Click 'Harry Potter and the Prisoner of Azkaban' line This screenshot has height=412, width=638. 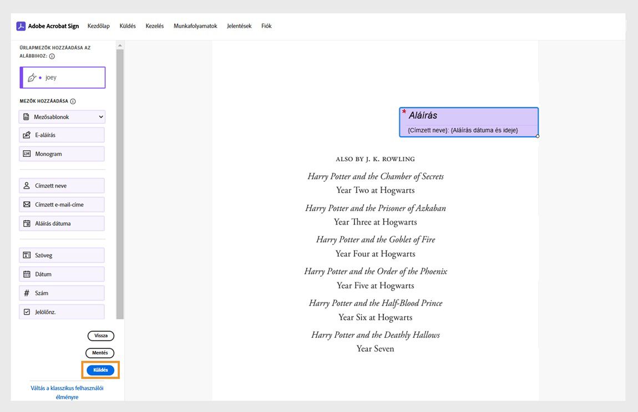coord(376,208)
